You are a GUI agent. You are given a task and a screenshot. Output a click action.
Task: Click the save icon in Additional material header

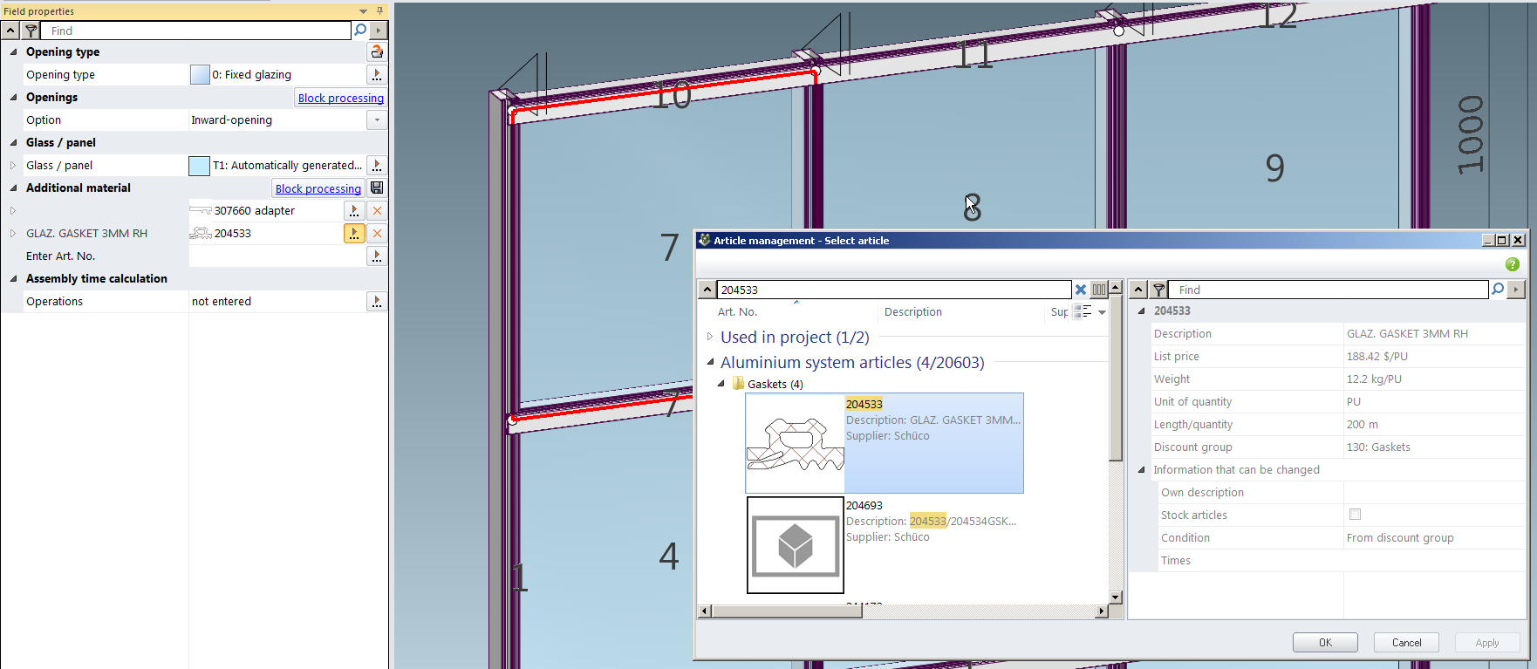point(377,188)
